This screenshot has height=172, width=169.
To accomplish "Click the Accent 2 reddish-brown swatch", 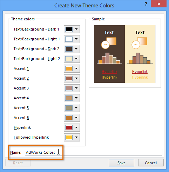I will (x=69, y=78).
